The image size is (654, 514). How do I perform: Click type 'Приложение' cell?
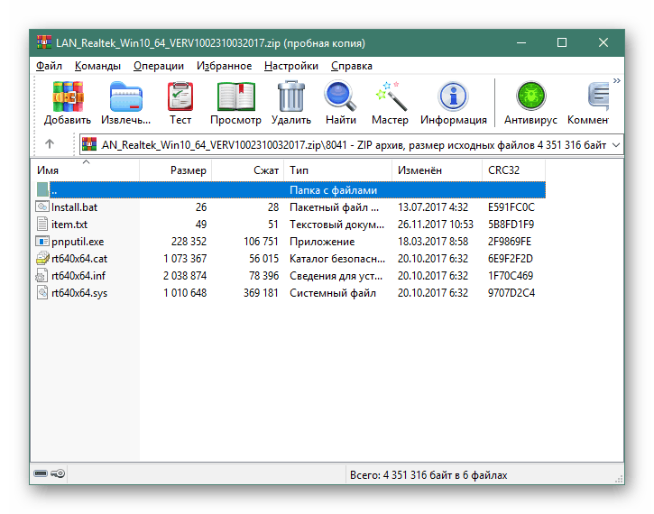tap(322, 242)
